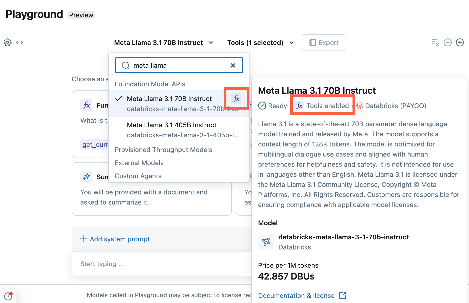Click the Databricks logo icon beside PAYGO

coord(360,106)
